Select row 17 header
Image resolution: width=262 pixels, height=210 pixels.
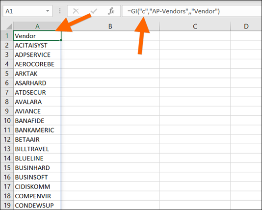(x=7, y=186)
